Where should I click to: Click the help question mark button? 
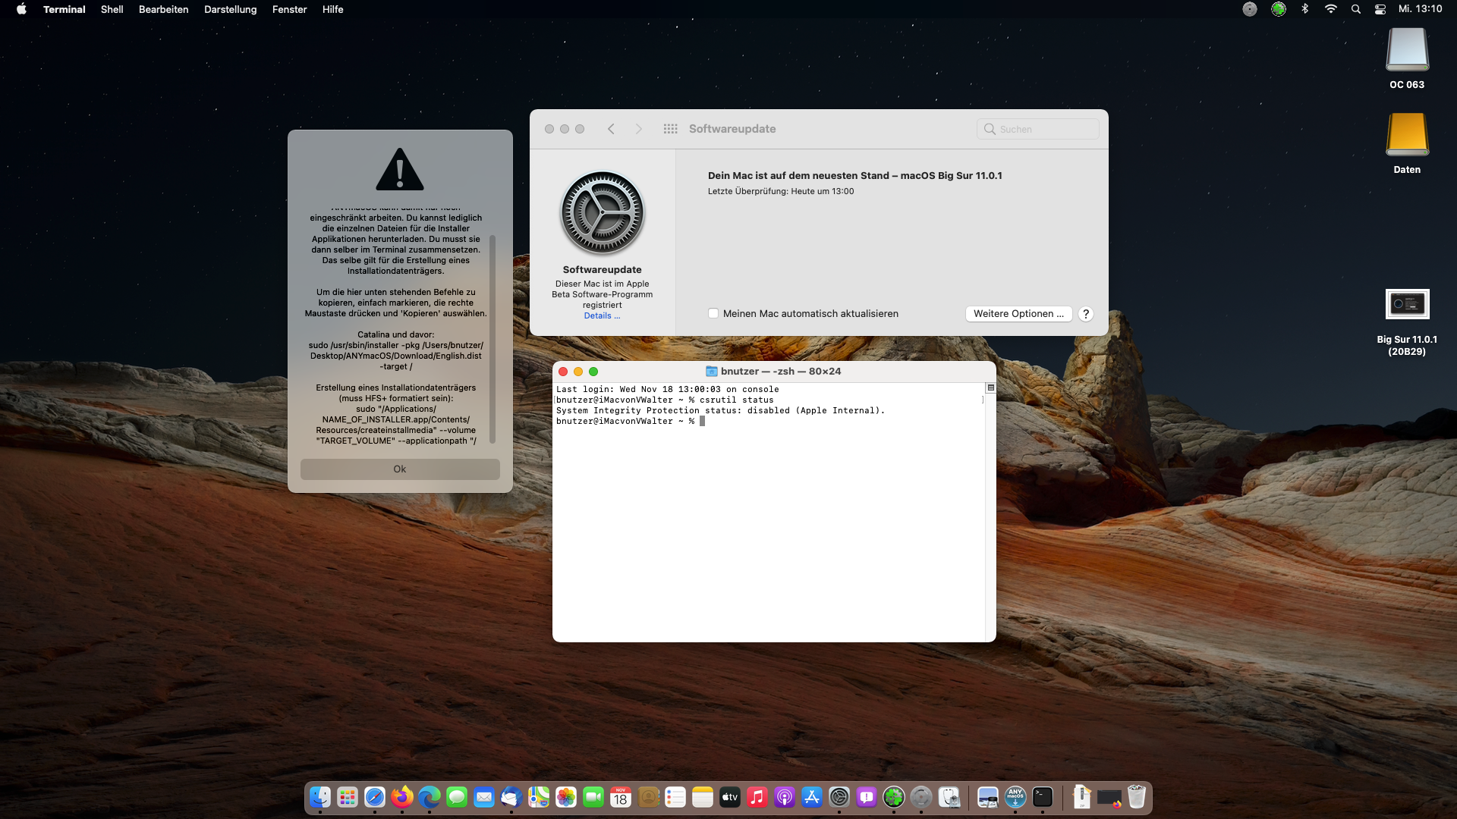[x=1086, y=314]
